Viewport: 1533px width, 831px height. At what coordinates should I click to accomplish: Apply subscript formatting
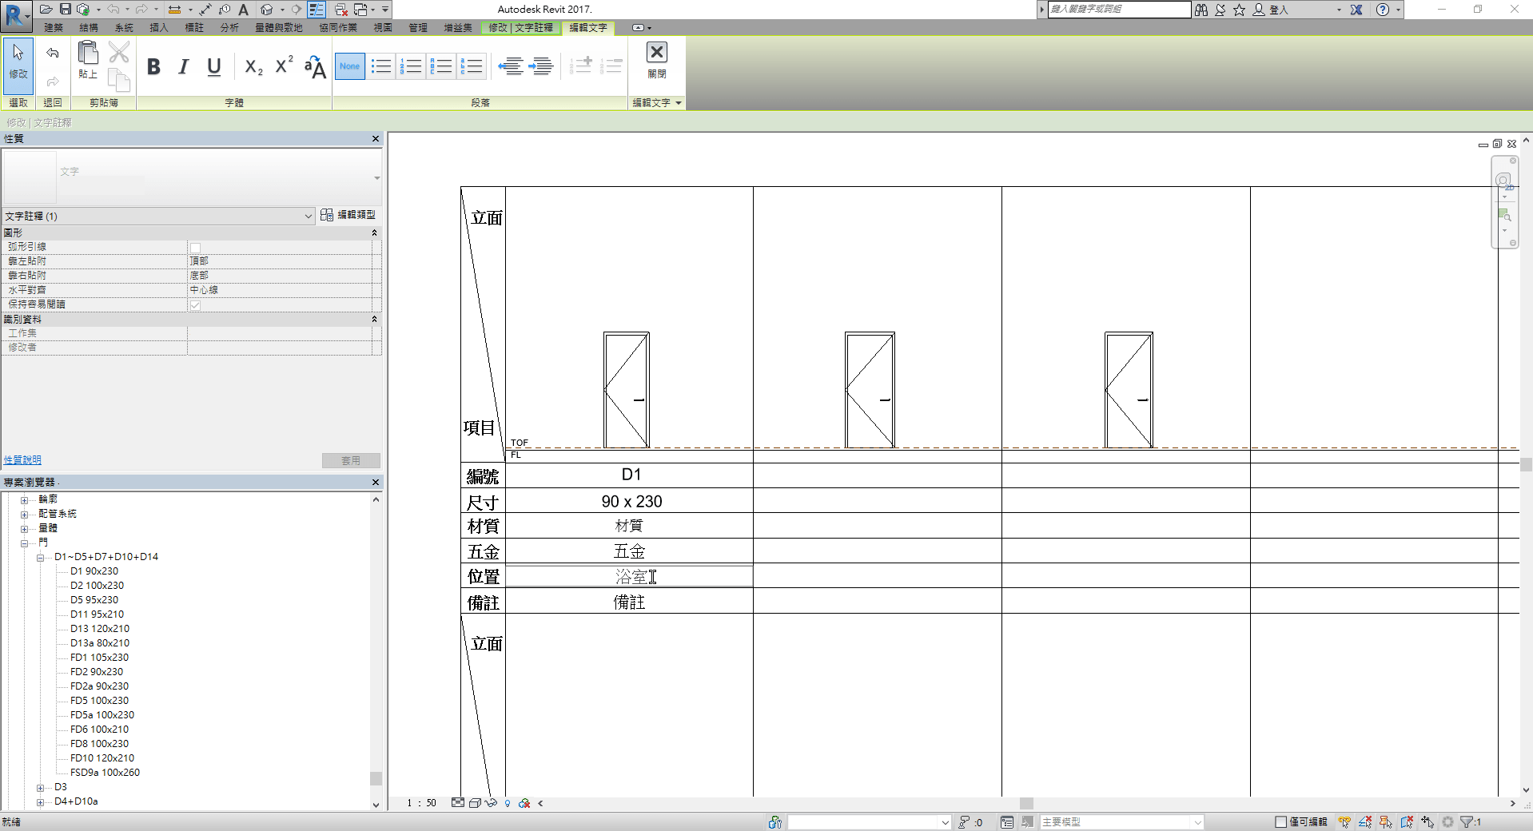coord(253,67)
